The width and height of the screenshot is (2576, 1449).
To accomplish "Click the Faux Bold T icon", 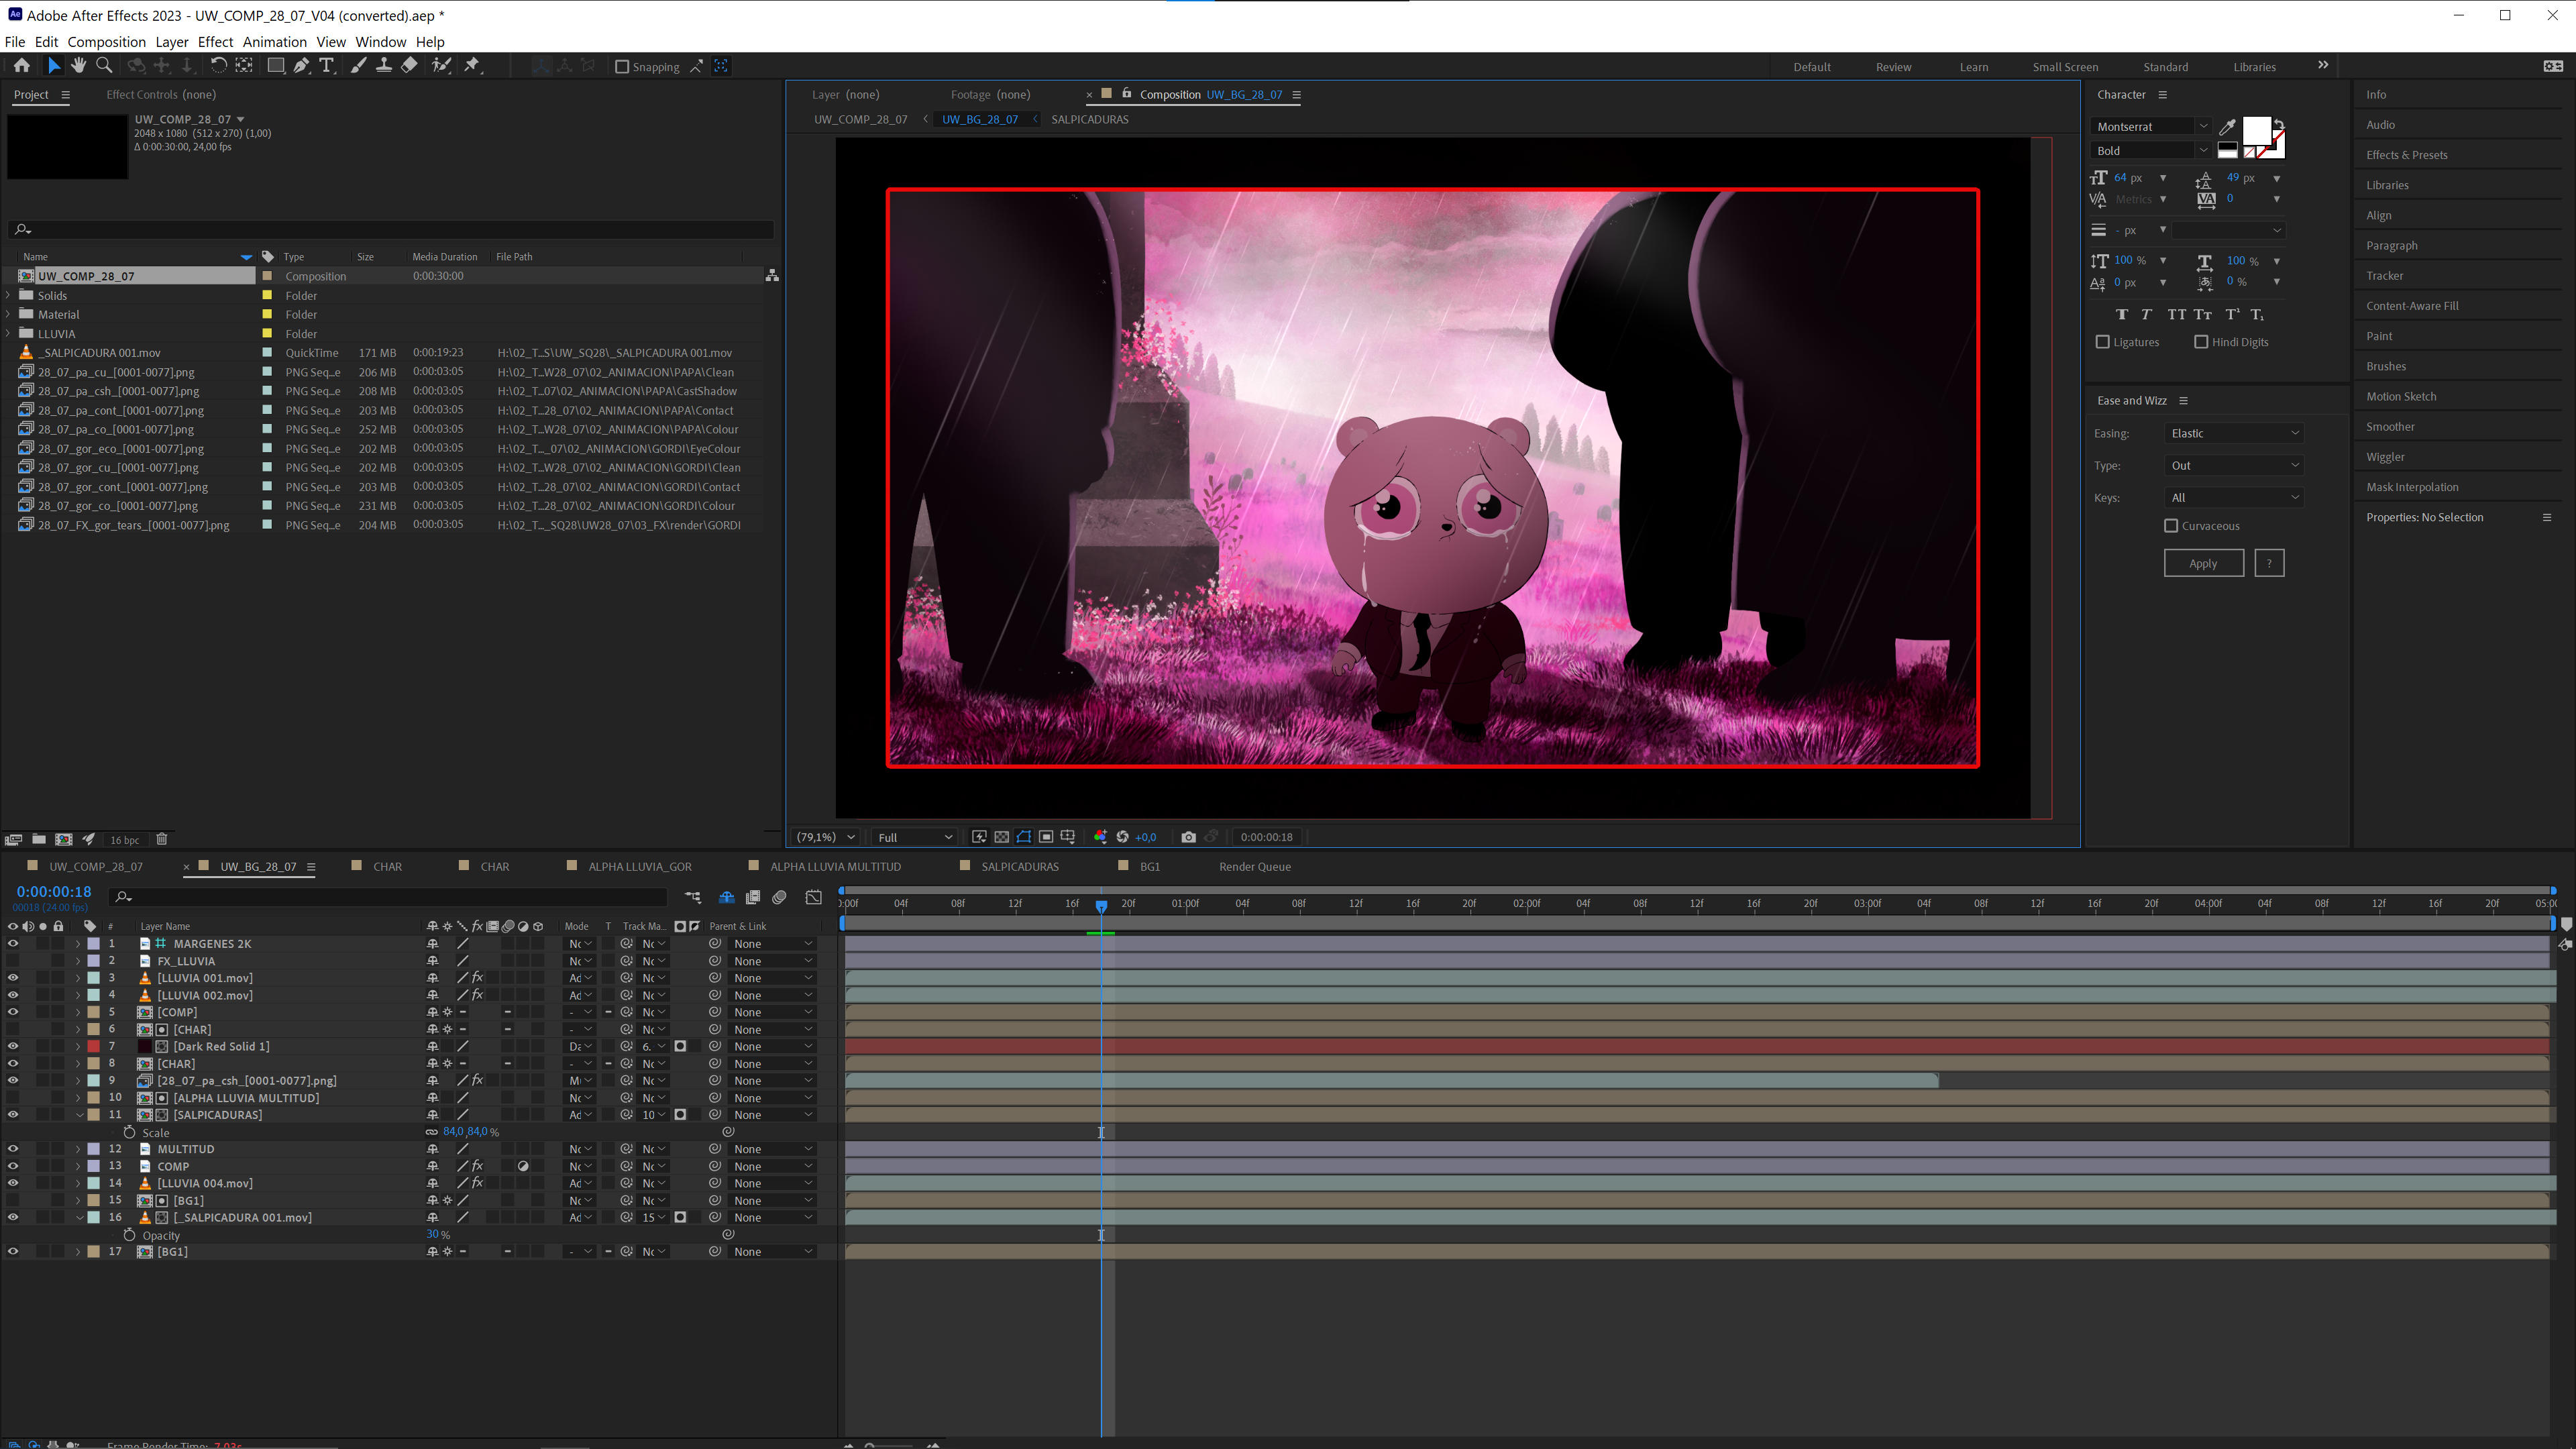I will pos(2121,314).
